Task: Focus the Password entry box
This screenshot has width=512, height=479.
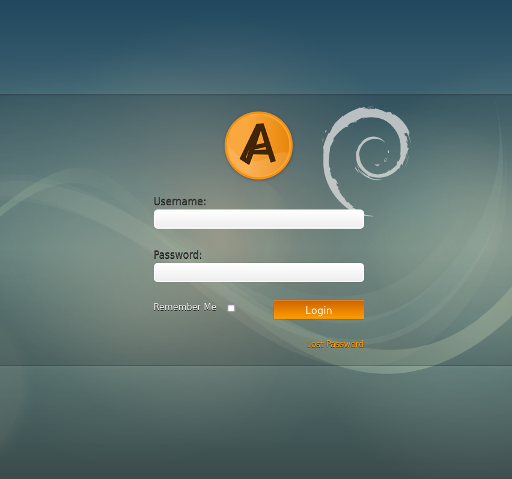Action: [x=258, y=272]
